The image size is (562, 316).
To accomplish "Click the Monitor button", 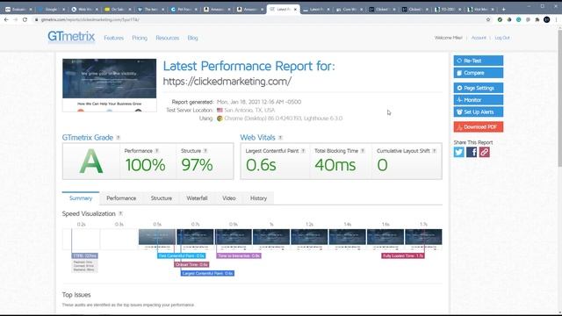I will click(478, 100).
